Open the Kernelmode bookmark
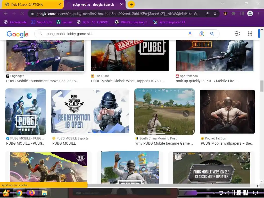 [x=15, y=22]
